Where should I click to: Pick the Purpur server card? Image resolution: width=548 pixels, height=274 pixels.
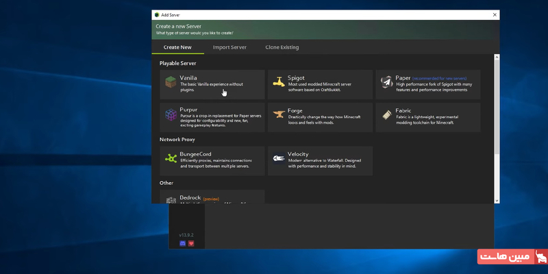212,117
